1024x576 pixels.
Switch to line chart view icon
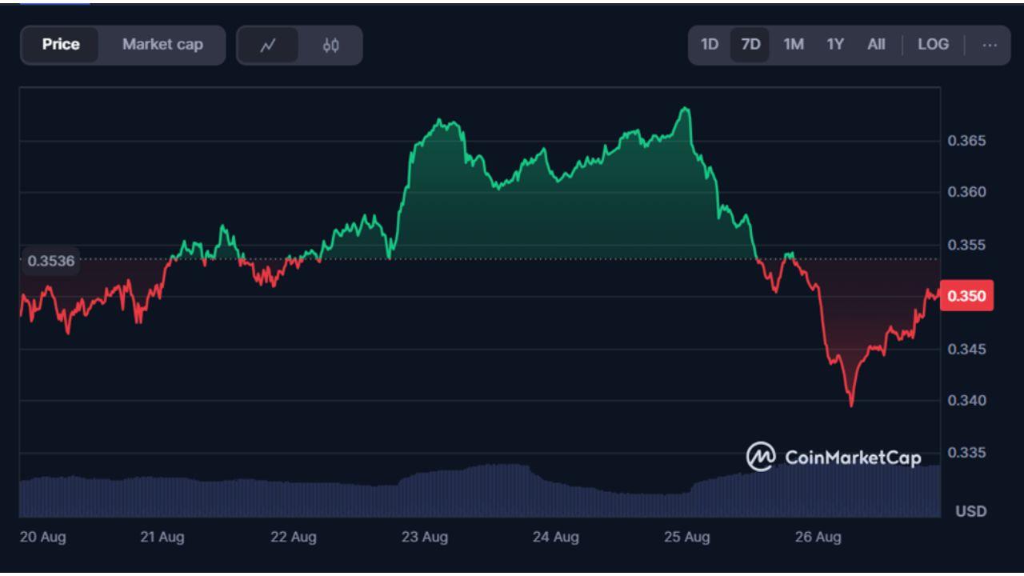(268, 46)
